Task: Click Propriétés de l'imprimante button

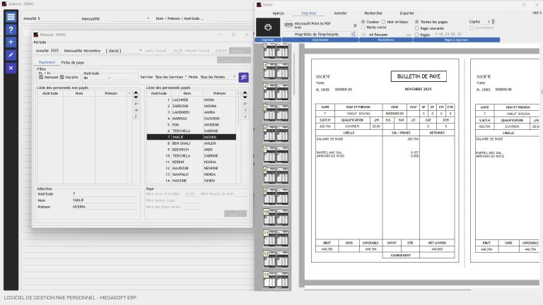Action: 317,34
